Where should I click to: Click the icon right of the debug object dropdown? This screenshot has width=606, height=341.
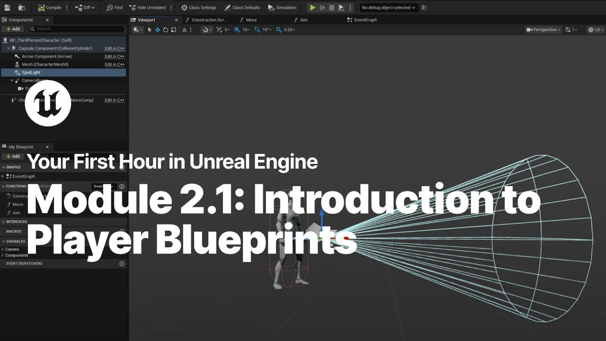[424, 8]
